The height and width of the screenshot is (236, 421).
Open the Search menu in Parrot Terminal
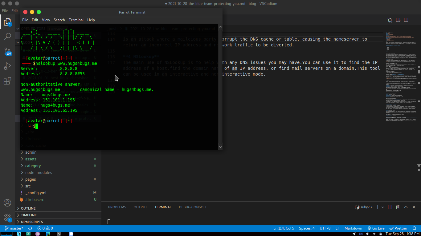point(59,20)
